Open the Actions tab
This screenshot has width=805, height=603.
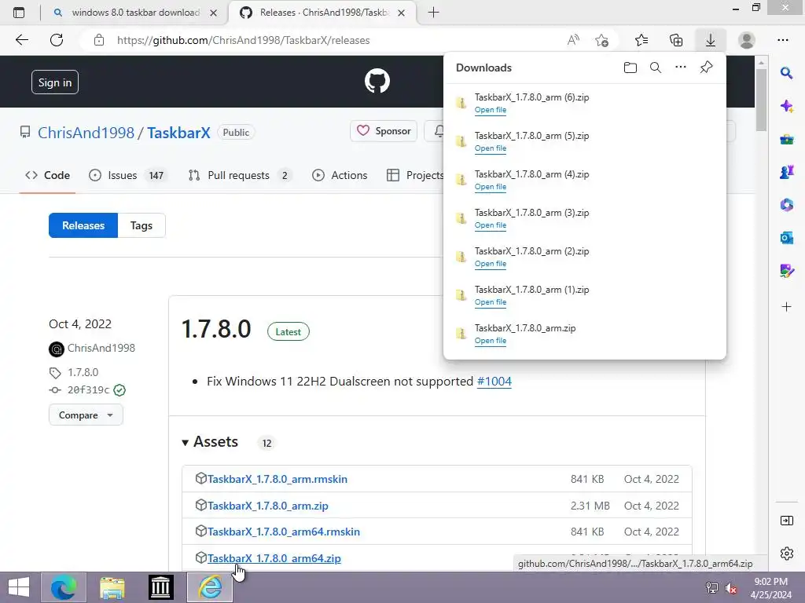click(x=340, y=175)
